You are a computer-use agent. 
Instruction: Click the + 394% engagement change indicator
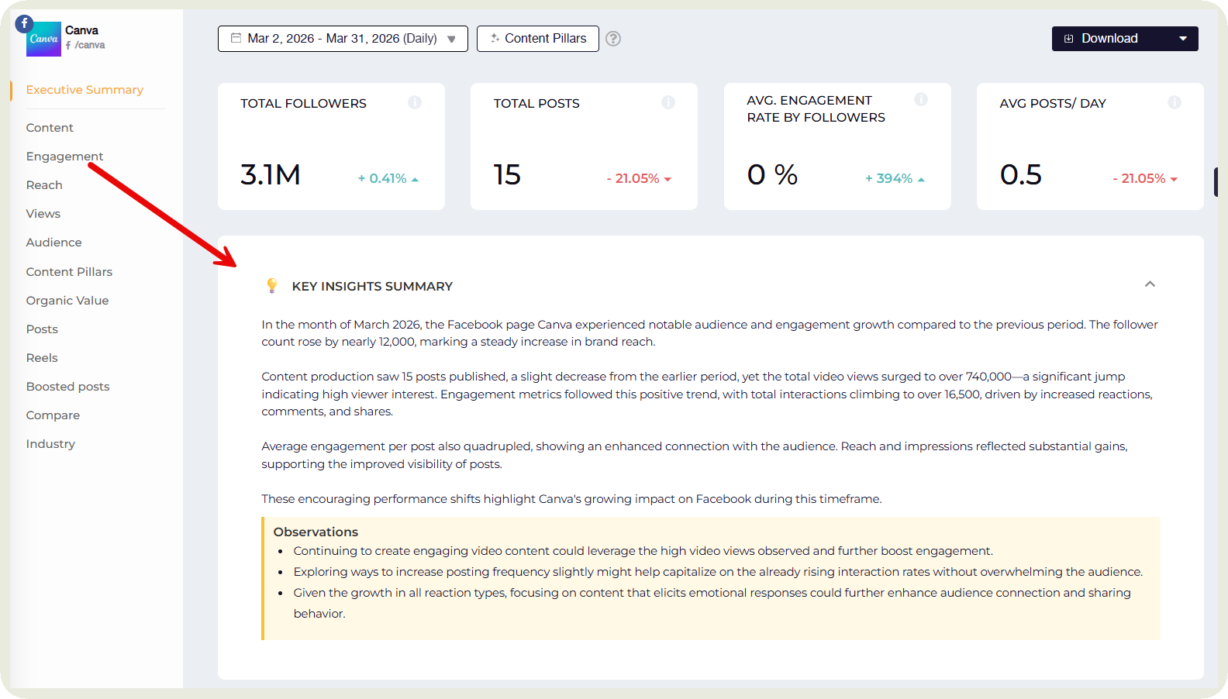click(895, 179)
